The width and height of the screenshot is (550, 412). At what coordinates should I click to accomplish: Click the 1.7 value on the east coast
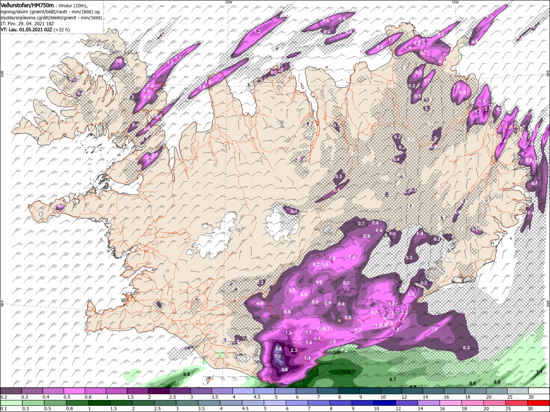[x=478, y=112]
